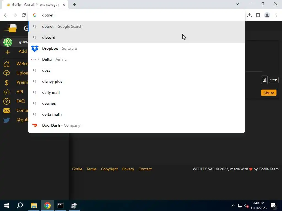Click the Add plus icon in sidebar
Screen dimensions: 282x211
(x=7, y=52)
